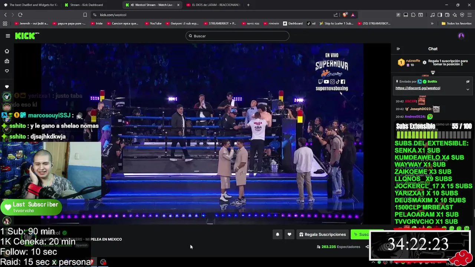
Task: Open the apps grid icon in bookmarks bar
Action: [5, 23]
